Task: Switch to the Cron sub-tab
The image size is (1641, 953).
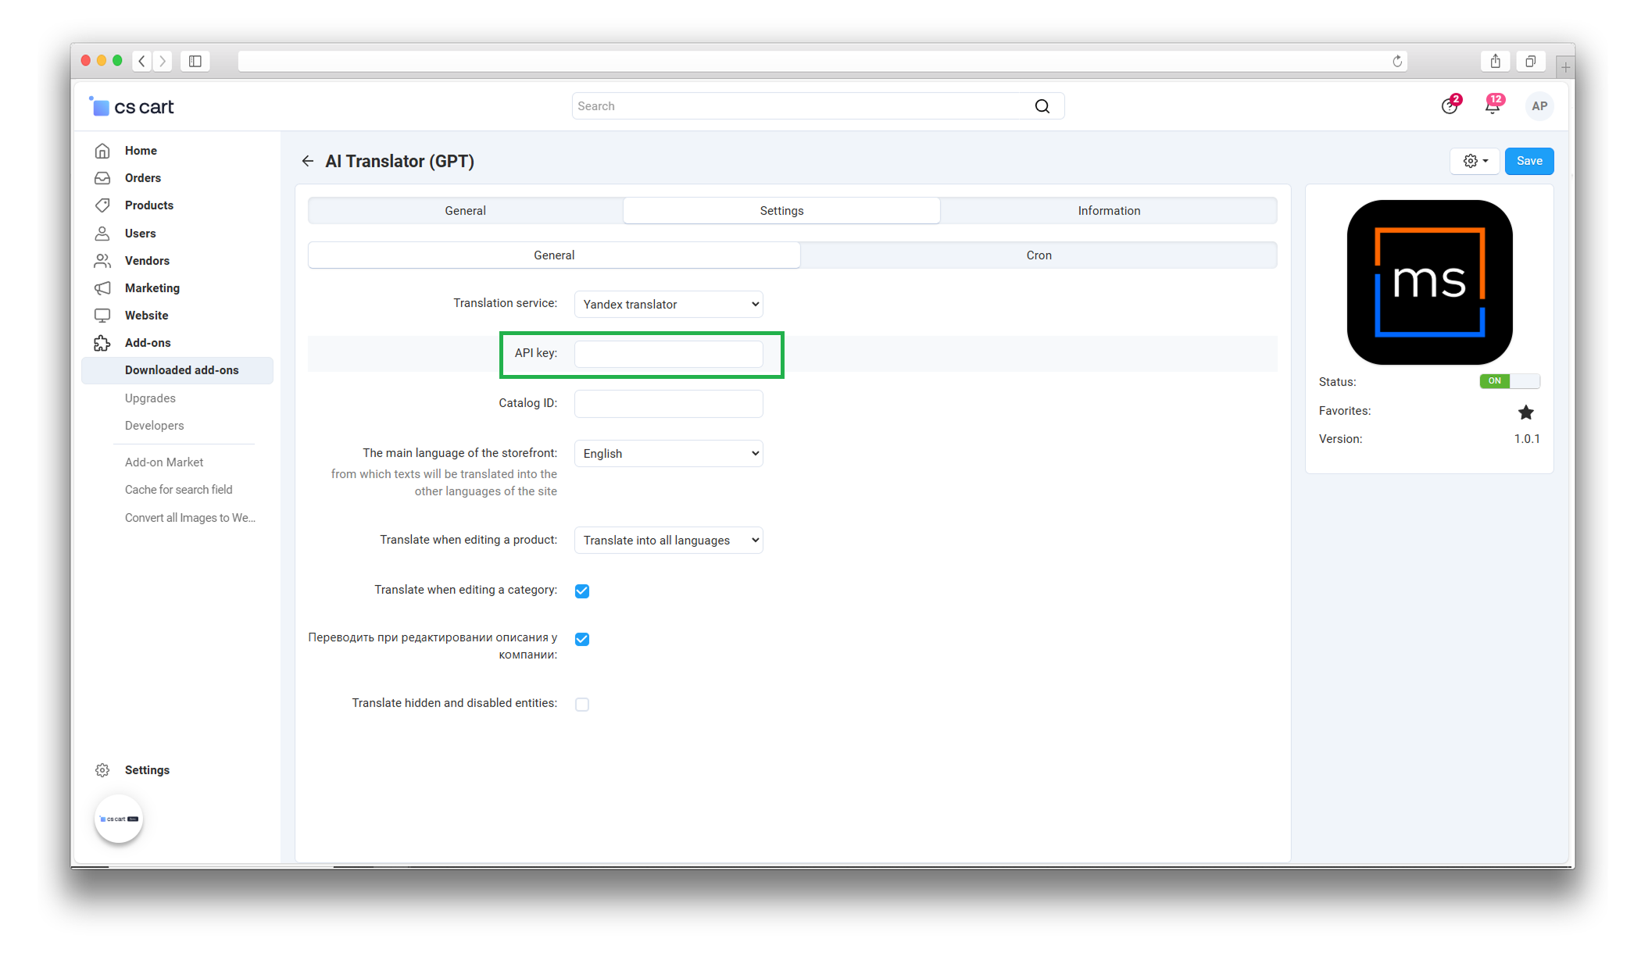Action: 1039,255
